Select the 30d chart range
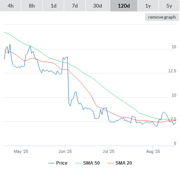This screenshot has height=173, width=180. (x=98, y=6)
